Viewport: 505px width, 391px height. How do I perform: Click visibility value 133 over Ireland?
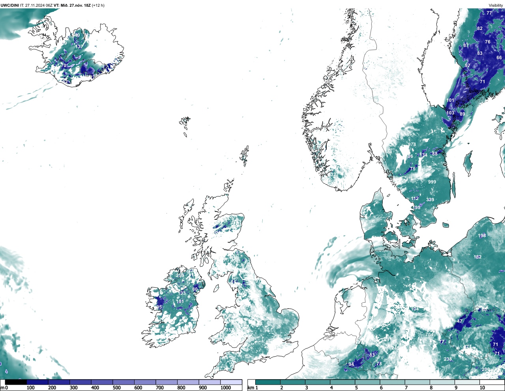click(182, 293)
